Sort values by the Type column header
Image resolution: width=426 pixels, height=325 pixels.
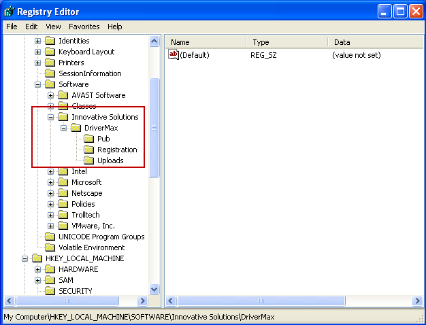pos(287,42)
